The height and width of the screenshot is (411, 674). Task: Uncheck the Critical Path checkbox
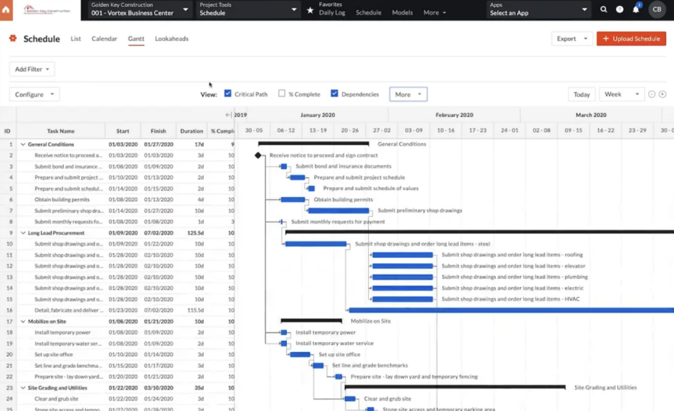[x=228, y=93]
